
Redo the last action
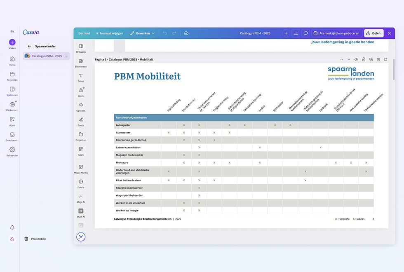click(174, 33)
